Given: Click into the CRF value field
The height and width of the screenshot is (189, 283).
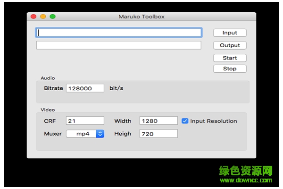Looking at the screenshot, I should click(x=85, y=121).
